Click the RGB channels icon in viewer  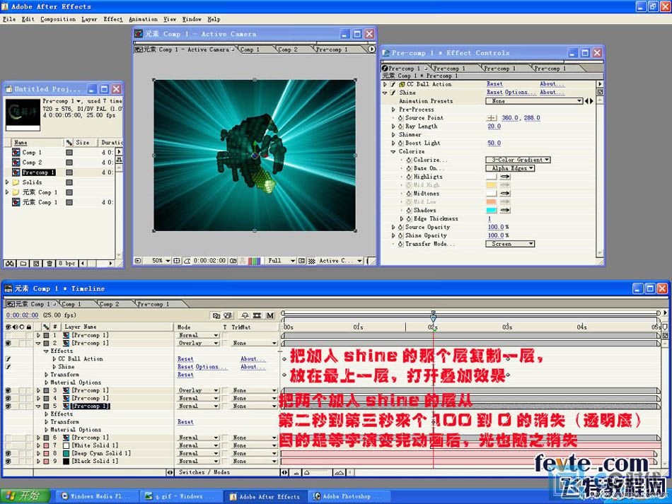click(x=255, y=261)
